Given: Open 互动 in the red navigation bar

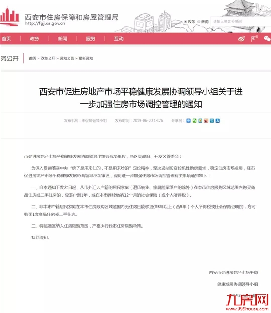Looking at the screenshot, I should coord(119,39).
